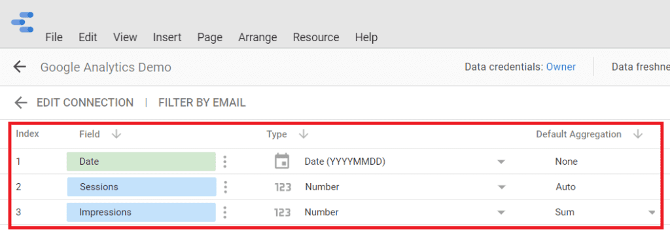Viewport: 670px width, 242px height.
Task: Select the Impressions field name chip
Action: point(141,212)
